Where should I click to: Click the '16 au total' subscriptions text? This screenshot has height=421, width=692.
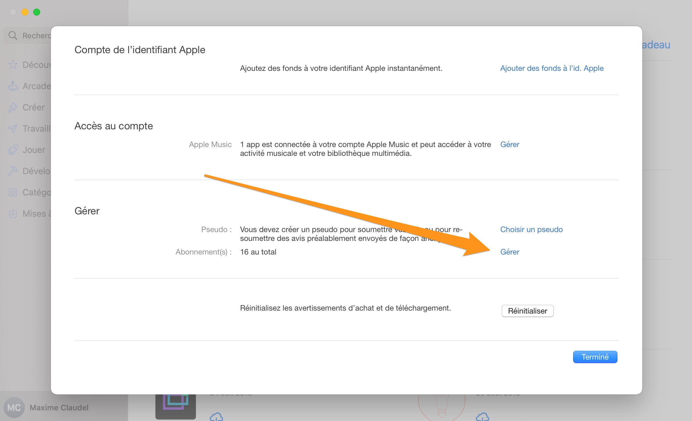point(258,252)
